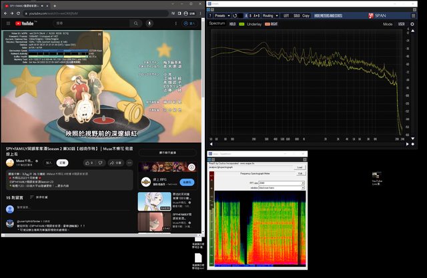
Task: Go back in Chrome browser
Action: [x=5, y=13]
